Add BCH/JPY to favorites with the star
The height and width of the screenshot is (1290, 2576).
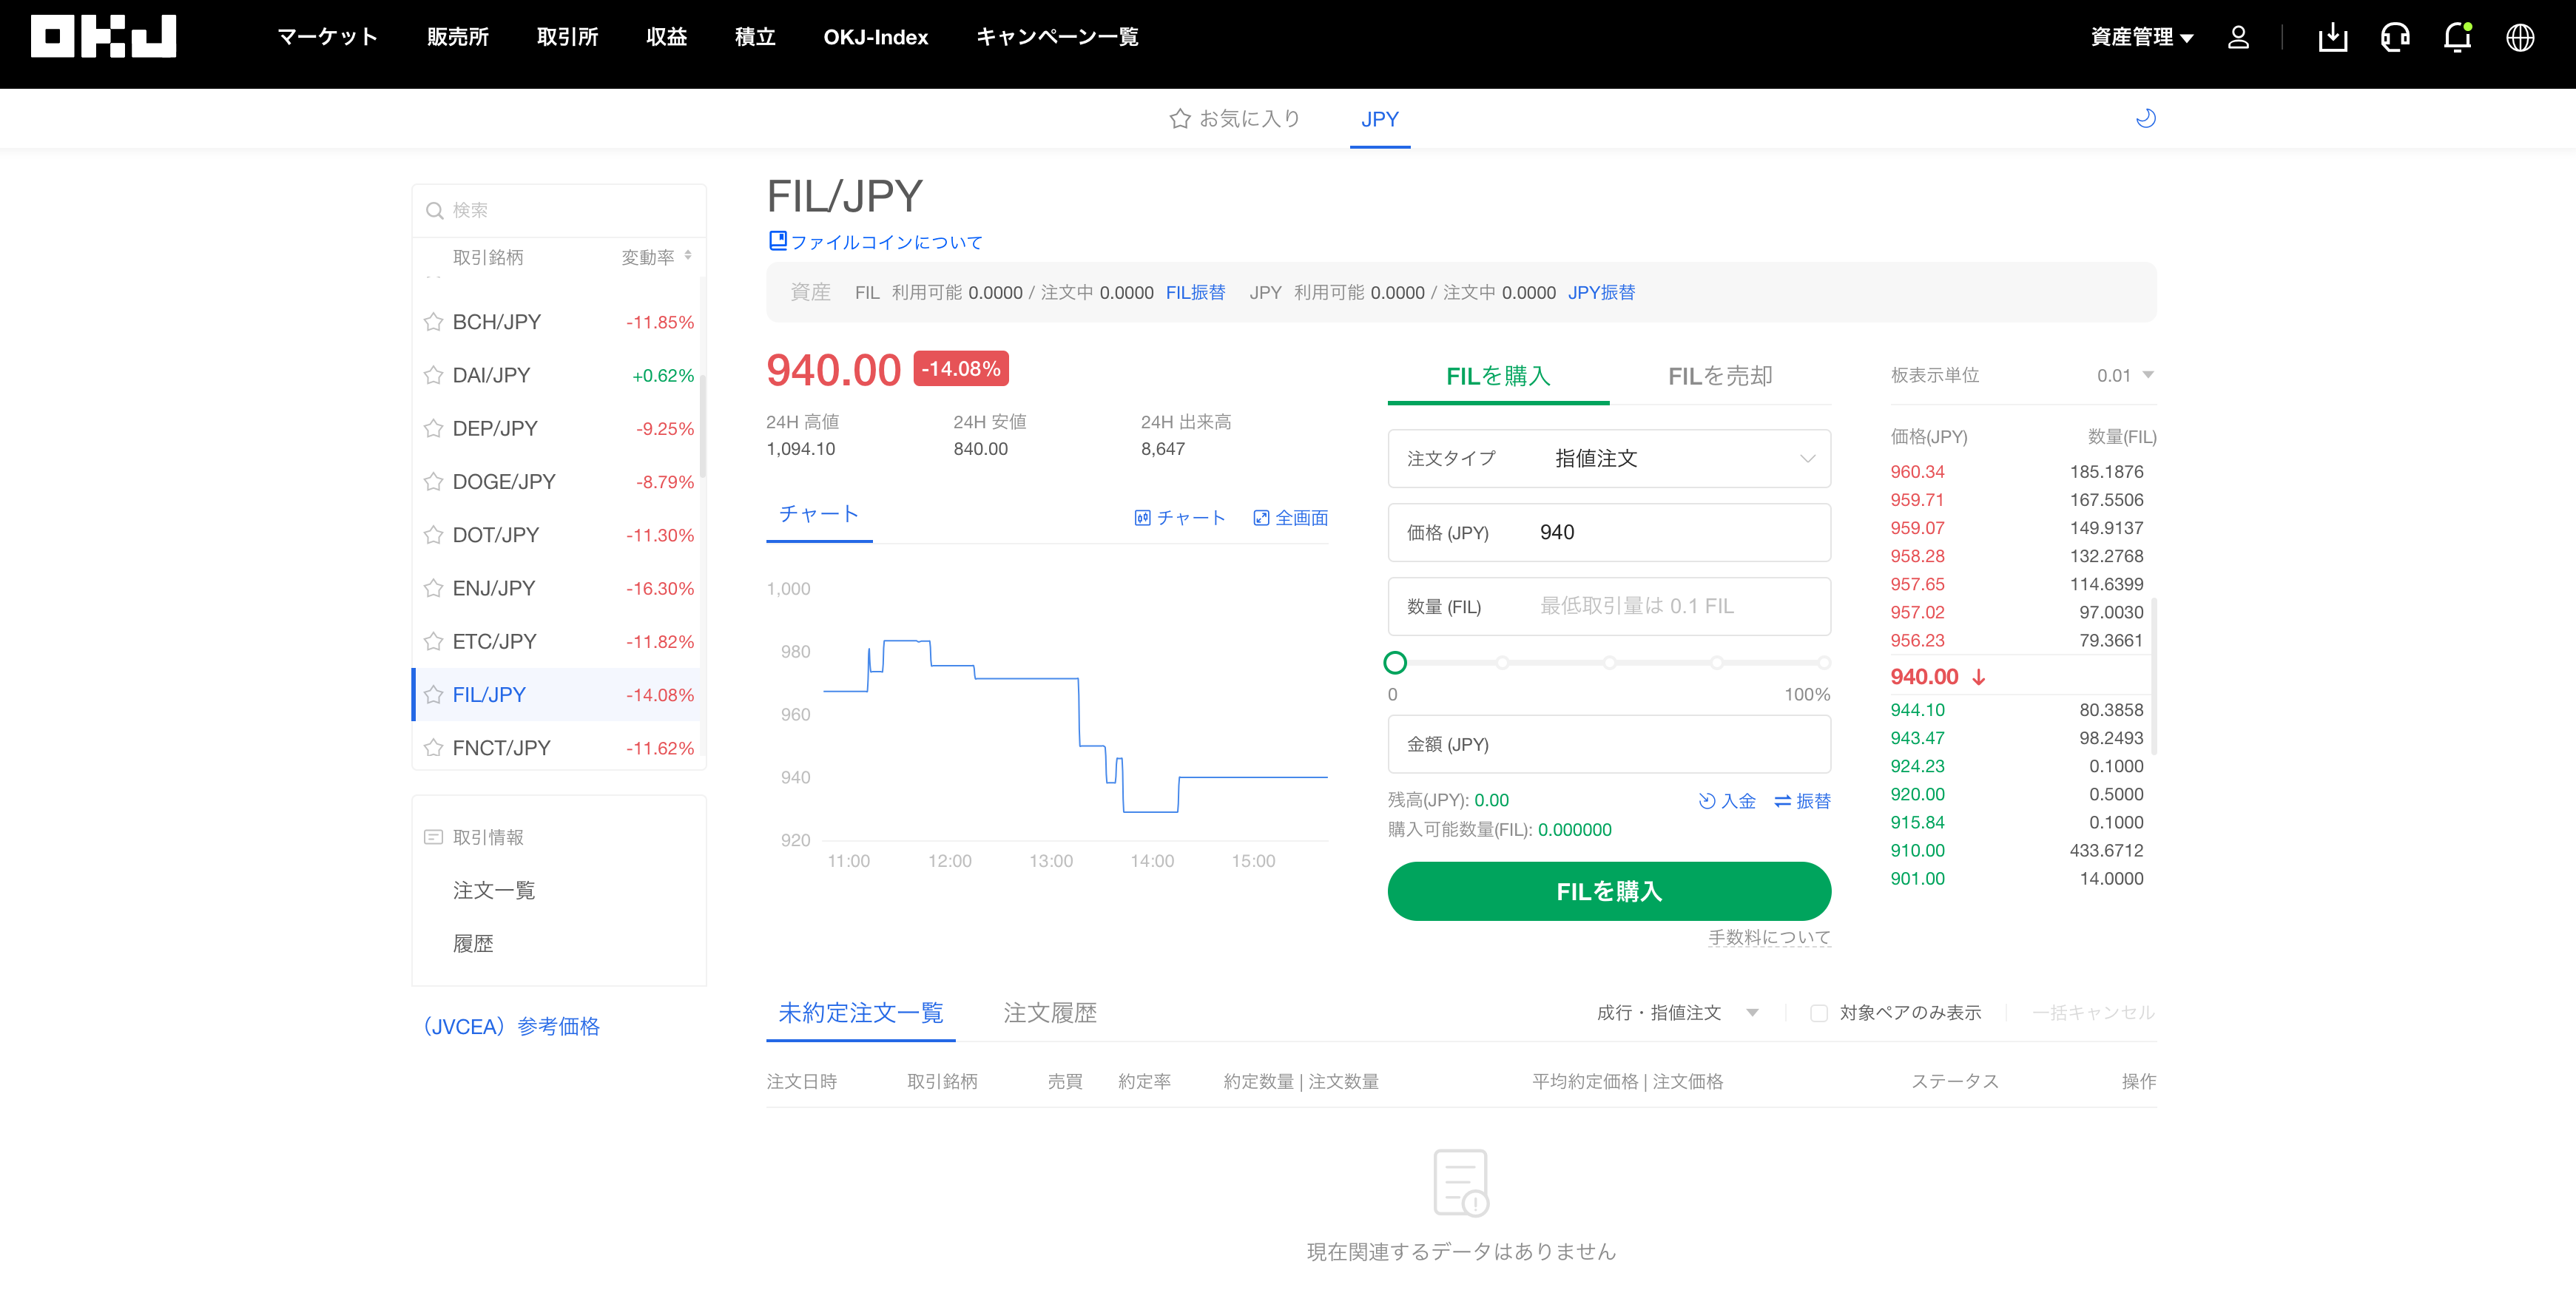point(433,322)
